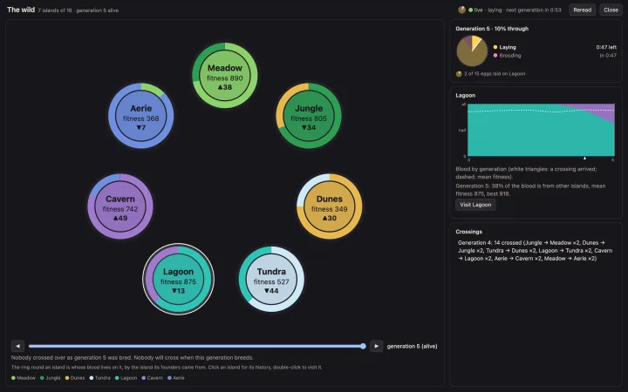Image resolution: width=628 pixels, height=392 pixels.
Task: Click the yellow Laying legend dot
Action: [x=495, y=47]
